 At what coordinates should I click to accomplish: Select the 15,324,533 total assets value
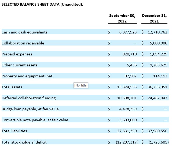pos(127,87)
